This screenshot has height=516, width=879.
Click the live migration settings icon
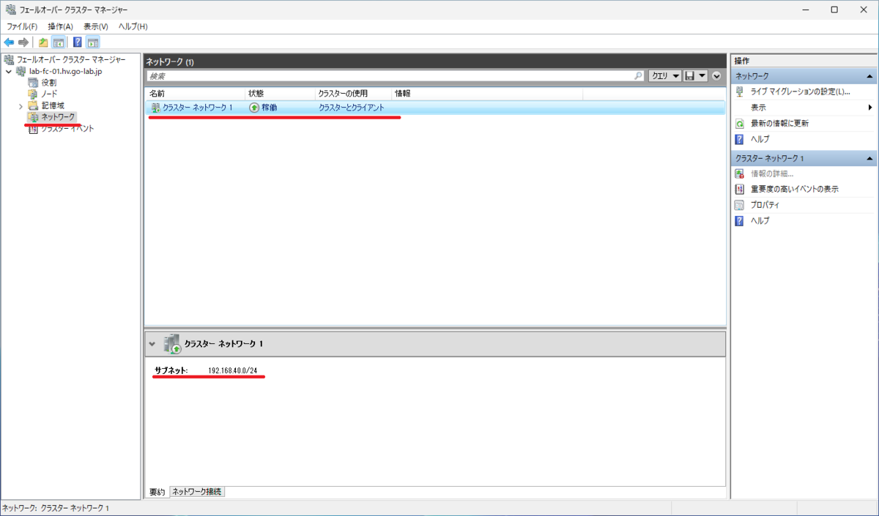pos(740,91)
